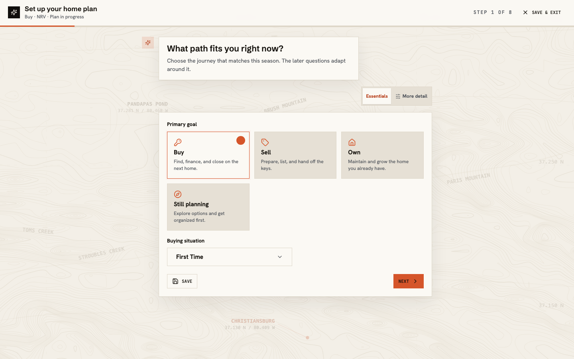Click the tag icon on Sell card
The width and height of the screenshot is (574, 359).
pyautogui.click(x=265, y=142)
